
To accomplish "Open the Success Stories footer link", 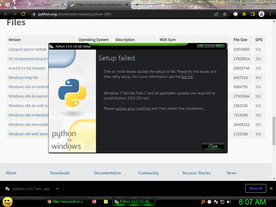I will pyautogui.click(x=196, y=173).
